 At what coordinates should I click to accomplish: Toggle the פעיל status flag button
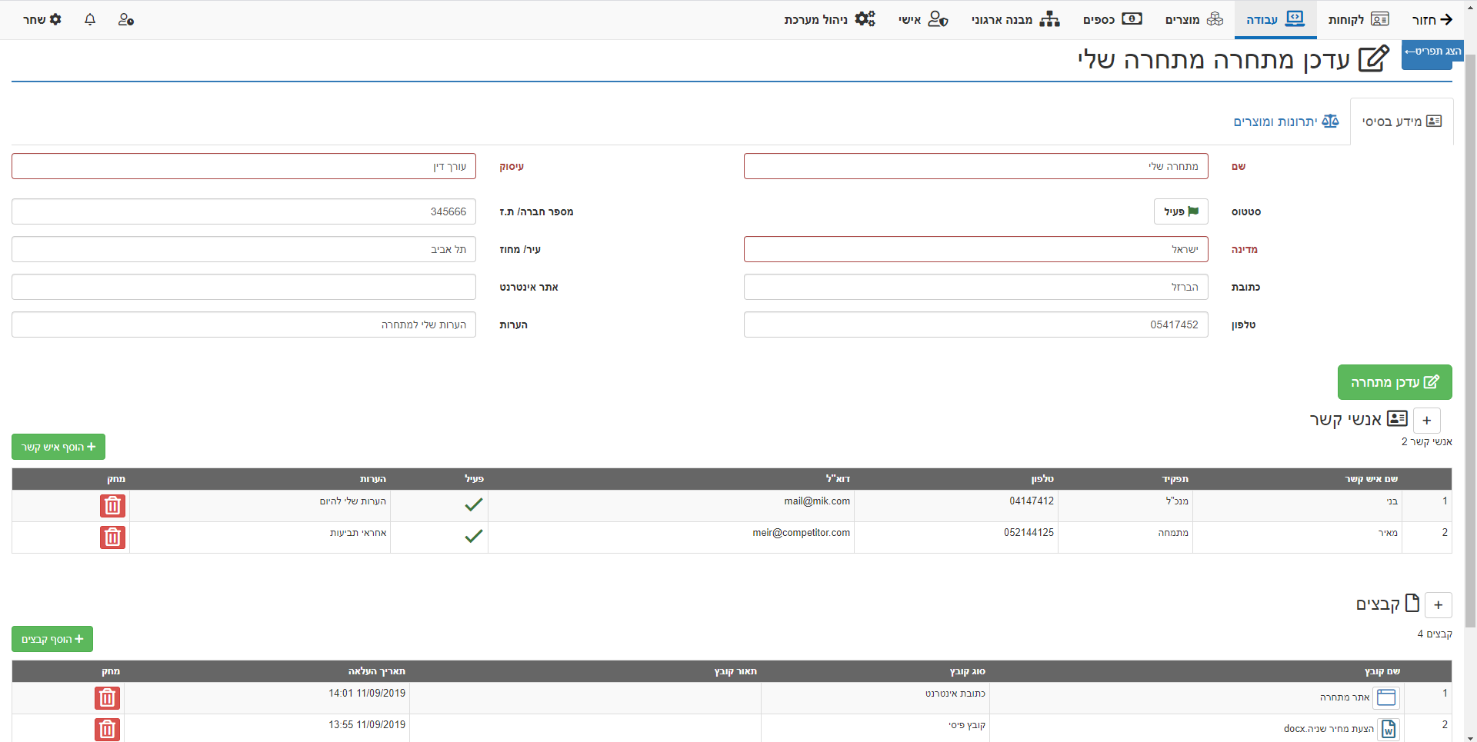tap(1181, 211)
